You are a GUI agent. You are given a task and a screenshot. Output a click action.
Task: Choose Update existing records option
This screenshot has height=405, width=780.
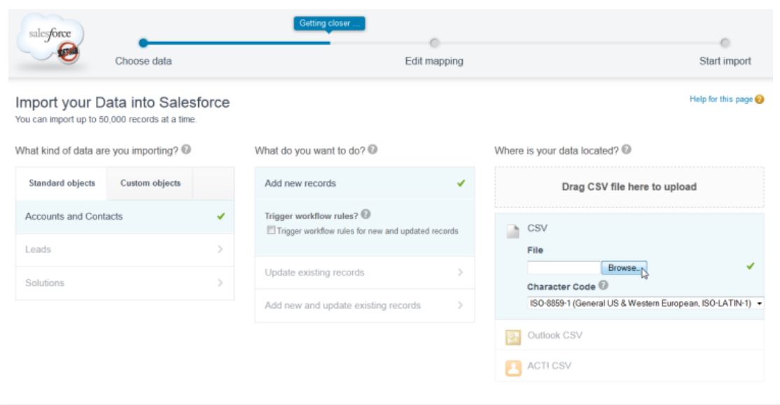[x=365, y=272]
